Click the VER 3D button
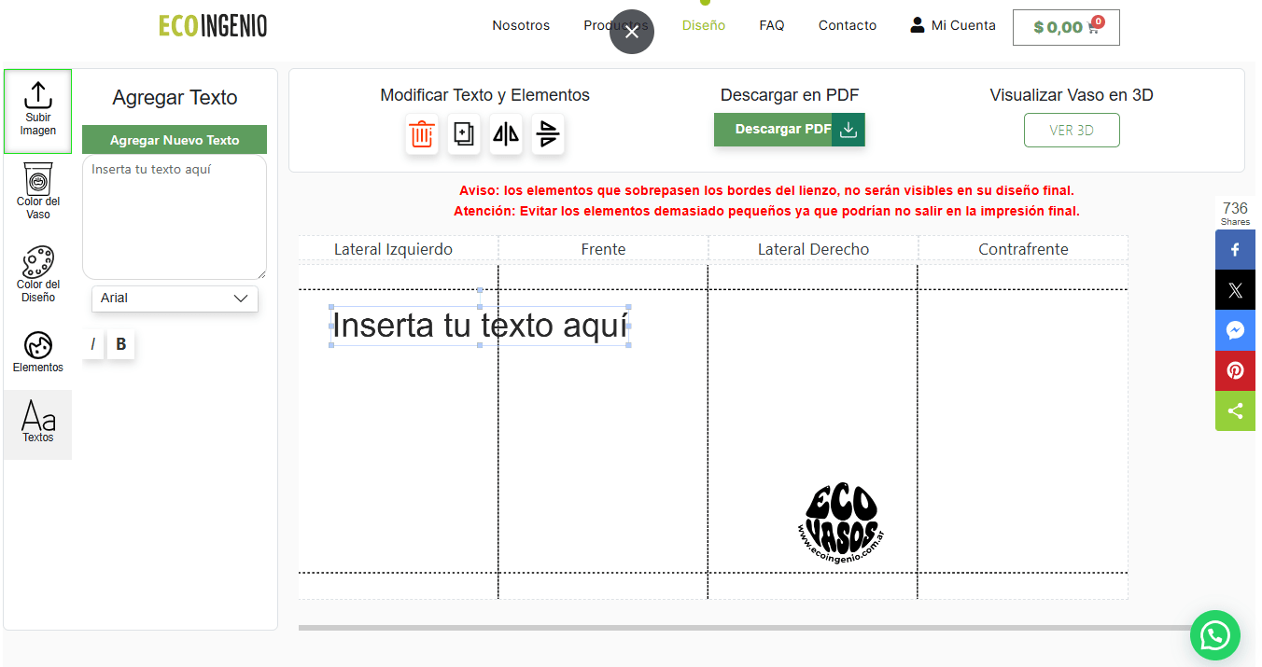The width and height of the screenshot is (1262, 667). (1071, 131)
